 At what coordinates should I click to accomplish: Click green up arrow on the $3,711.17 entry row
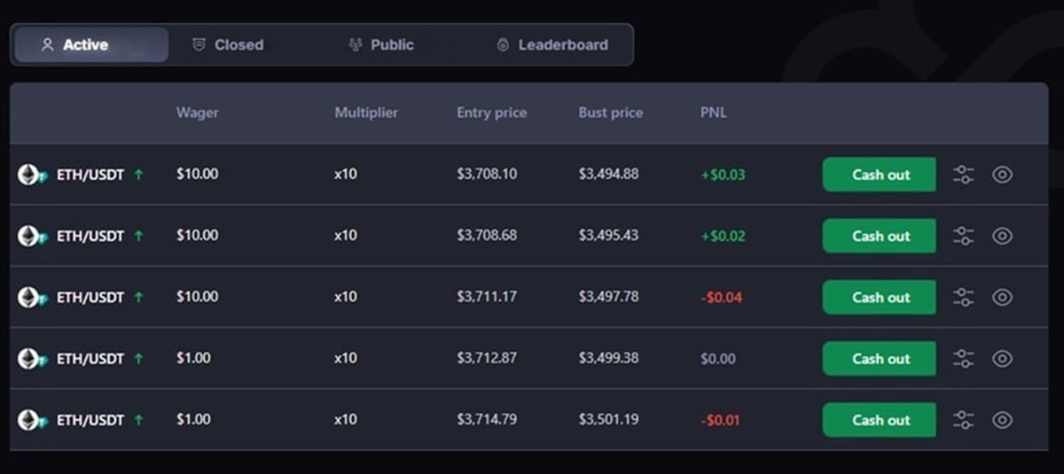[x=138, y=298]
